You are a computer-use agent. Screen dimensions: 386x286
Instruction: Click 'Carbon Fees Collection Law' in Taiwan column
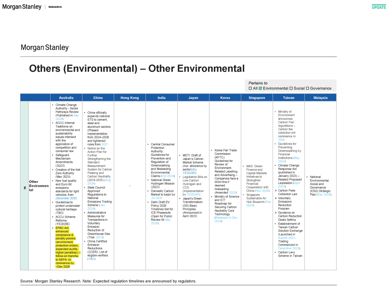tap(287, 192)
